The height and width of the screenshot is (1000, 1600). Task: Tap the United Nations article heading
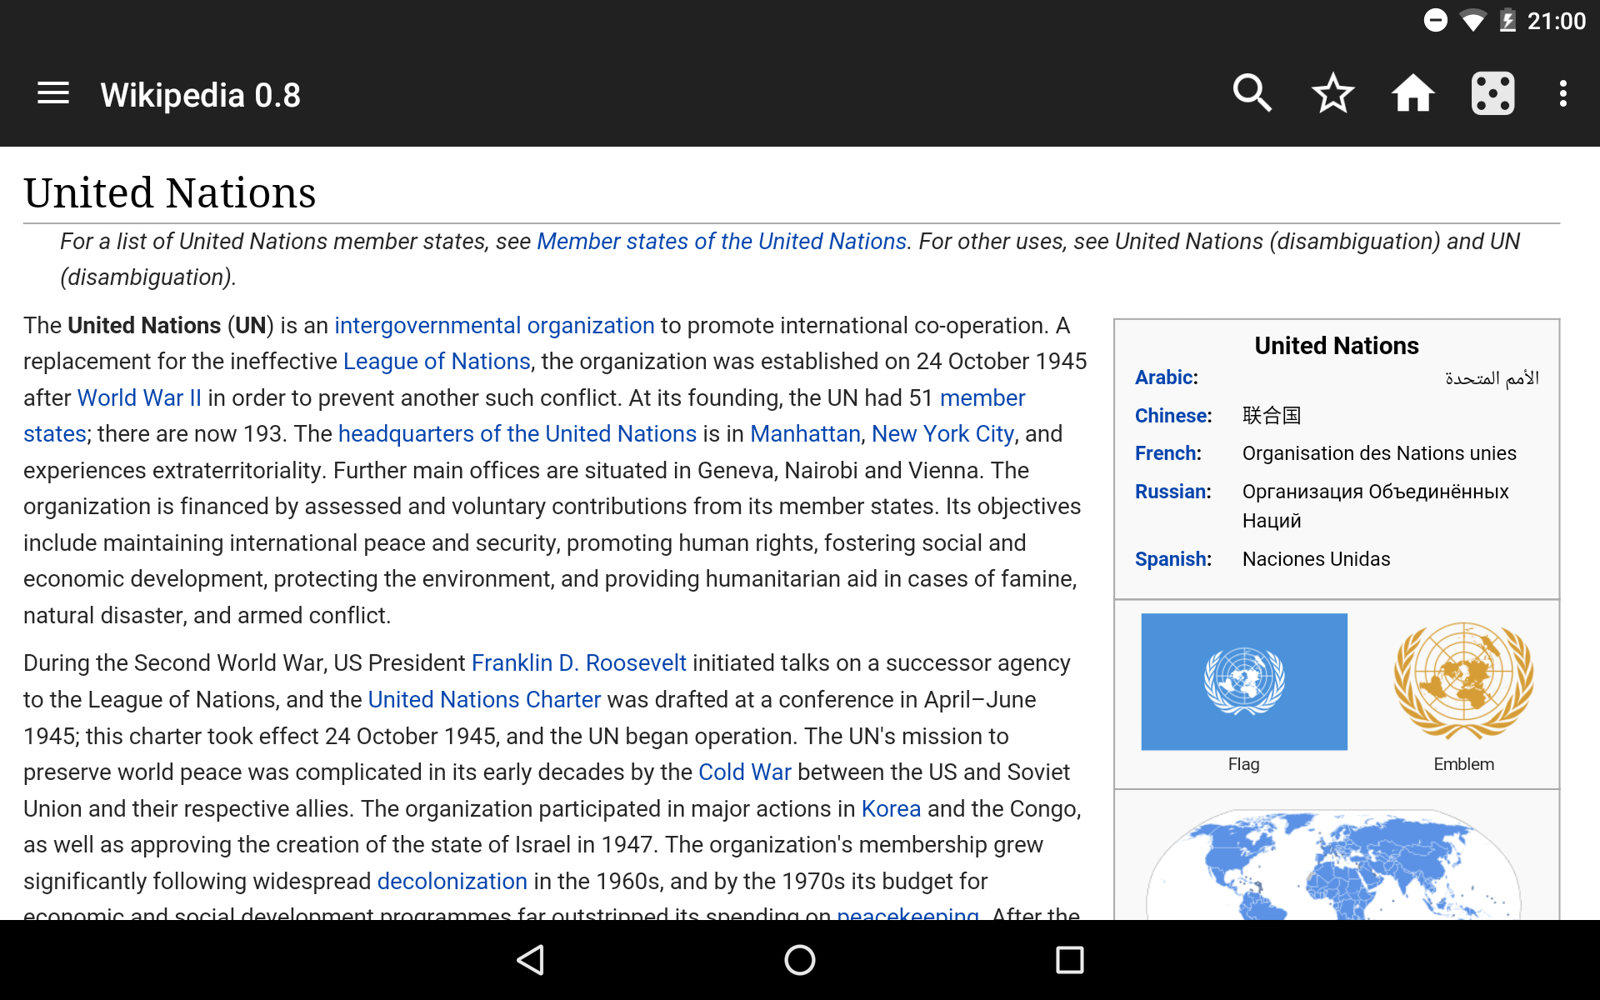tap(170, 192)
